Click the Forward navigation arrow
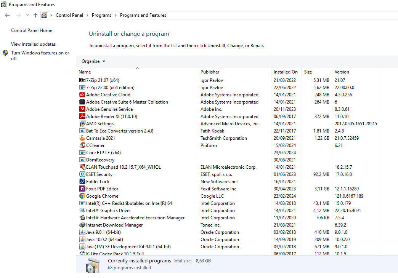Screen dimensions: 398x278 (x=19, y=15)
